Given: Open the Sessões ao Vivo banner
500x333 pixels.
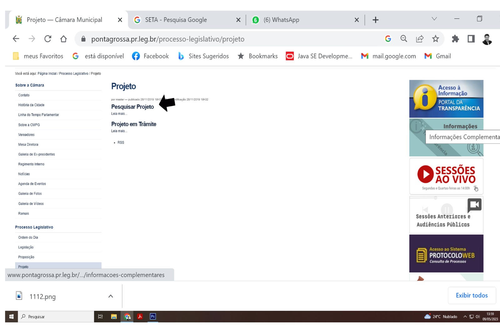Looking at the screenshot, I should tap(446, 176).
